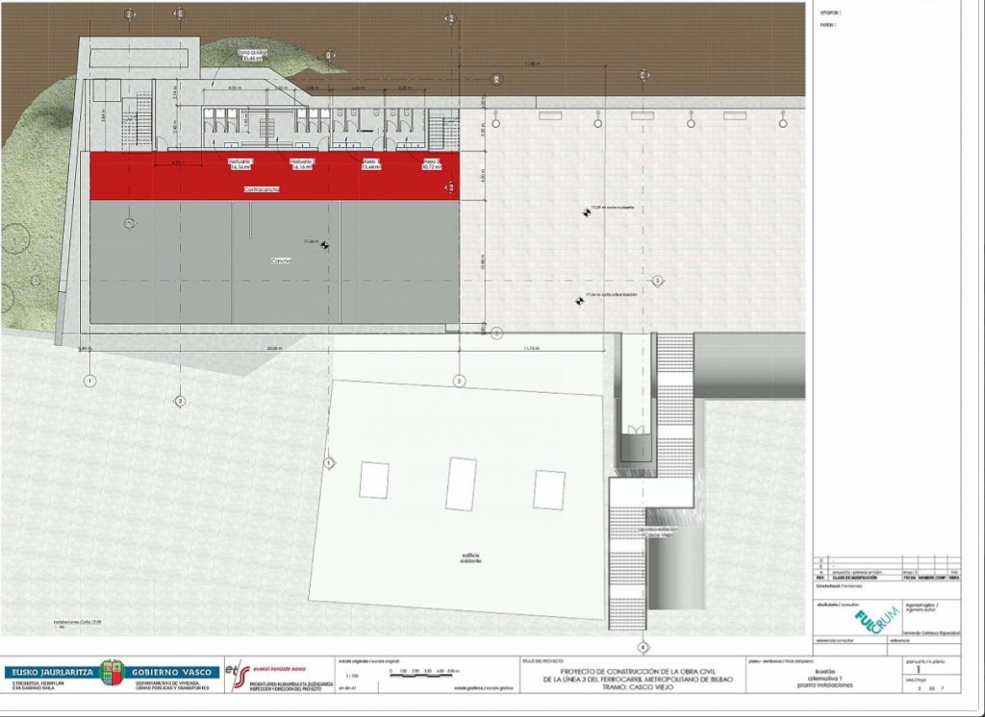Image resolution: width=985 pixels, height=717 pixels.
Task: Click the left skylight rectangle on existing building
Action: pos(373,479)
